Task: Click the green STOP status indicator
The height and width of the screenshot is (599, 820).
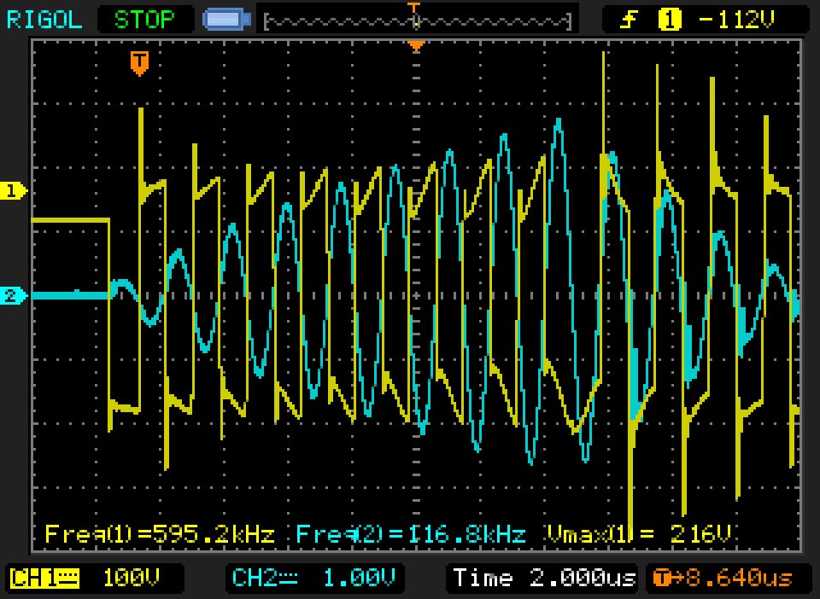Action: pyautogui.click(x=143, y=19)
